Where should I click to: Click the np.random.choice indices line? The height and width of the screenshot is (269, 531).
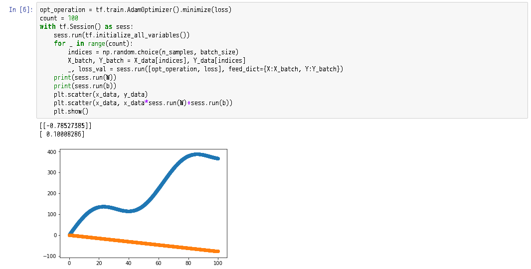pos(153,52)
